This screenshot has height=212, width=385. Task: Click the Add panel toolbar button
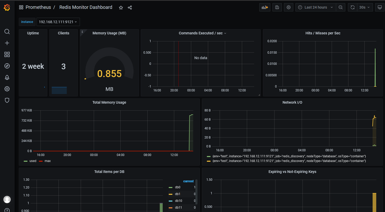tap(265, 7)
